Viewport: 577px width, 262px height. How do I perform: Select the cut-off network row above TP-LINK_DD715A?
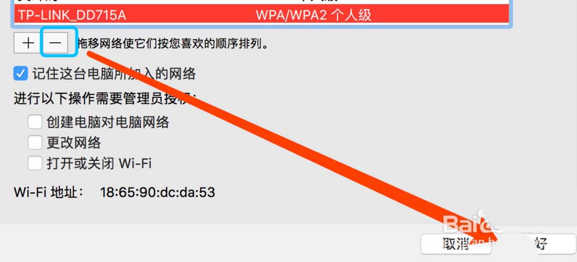coord(261,3)
